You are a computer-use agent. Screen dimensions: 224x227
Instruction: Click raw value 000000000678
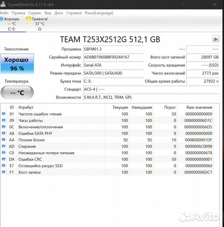pyautogui.click(x=199, y=153)
